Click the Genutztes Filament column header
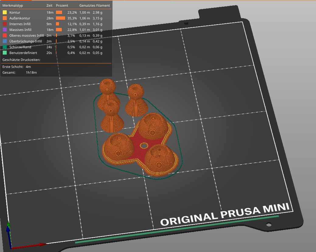This screenshot has width=316, height=252. coord(95,5)
